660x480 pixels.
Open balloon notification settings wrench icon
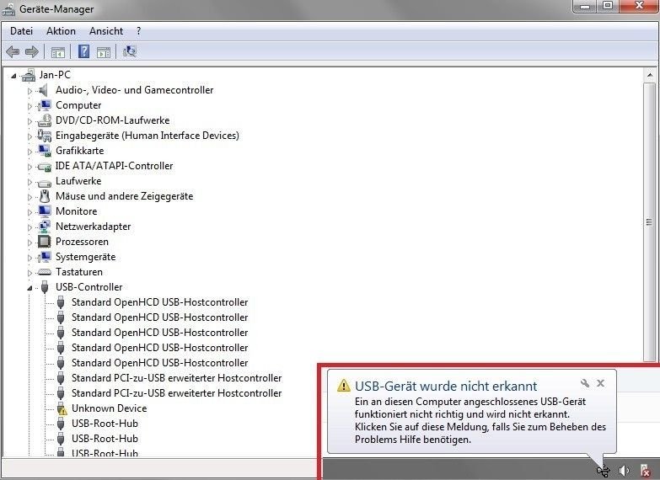click(585, 383)
